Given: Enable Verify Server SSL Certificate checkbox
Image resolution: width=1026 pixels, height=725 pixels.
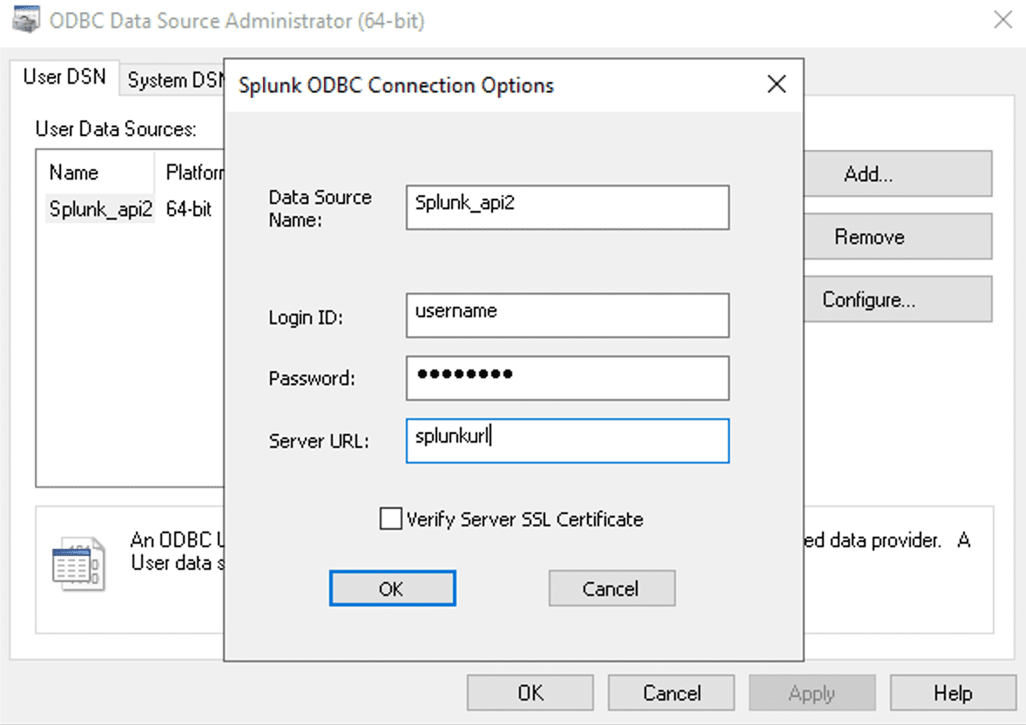Looking at the screenshot, I should click(391, 519).
